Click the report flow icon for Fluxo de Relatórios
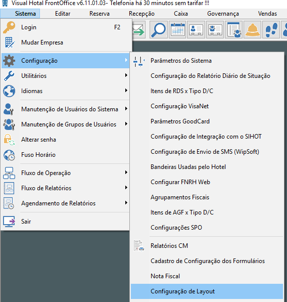Image resolution: width=287 pixels, height=302 pixels. [9, 188]
